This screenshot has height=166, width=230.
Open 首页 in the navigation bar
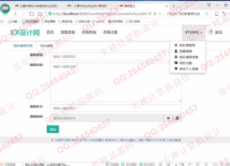[50, 32]
